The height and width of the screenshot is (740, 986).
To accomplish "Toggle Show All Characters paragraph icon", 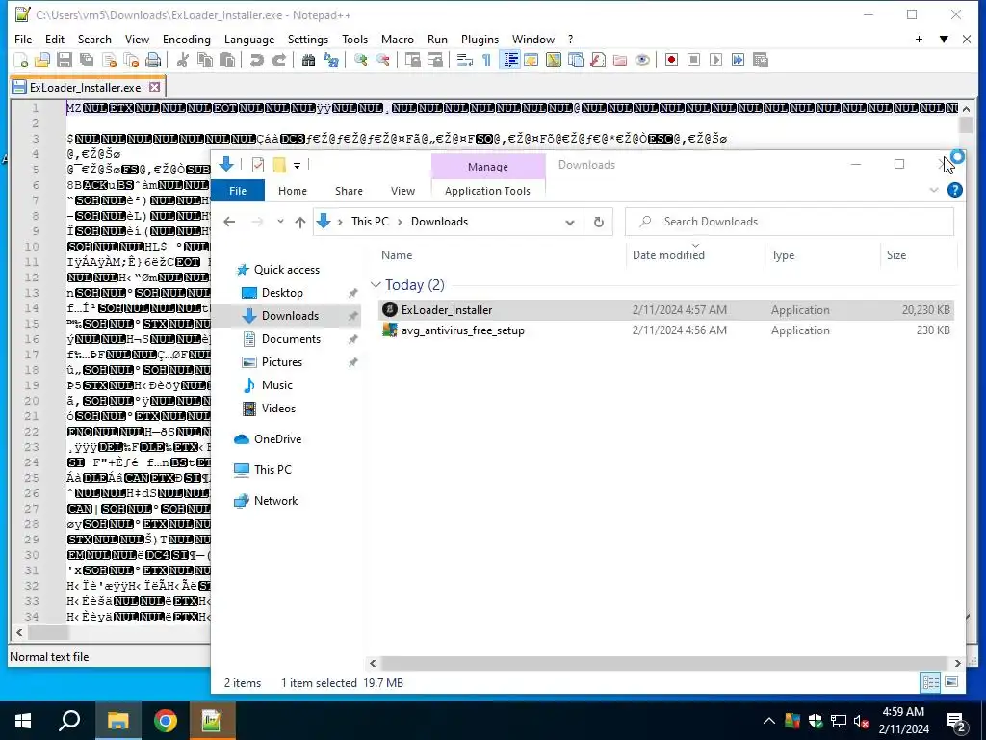I will point(486,61).
